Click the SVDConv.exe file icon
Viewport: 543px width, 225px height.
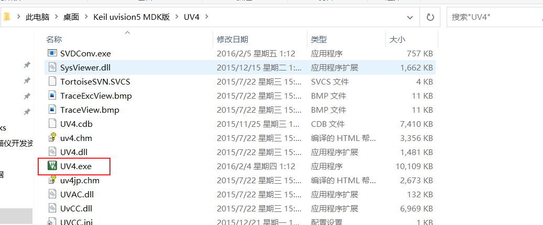pyautogui.click(x=52, y=53)
